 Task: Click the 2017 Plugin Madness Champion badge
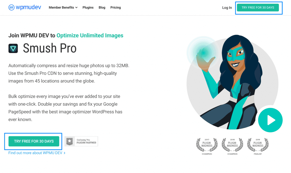coord(207,146)
